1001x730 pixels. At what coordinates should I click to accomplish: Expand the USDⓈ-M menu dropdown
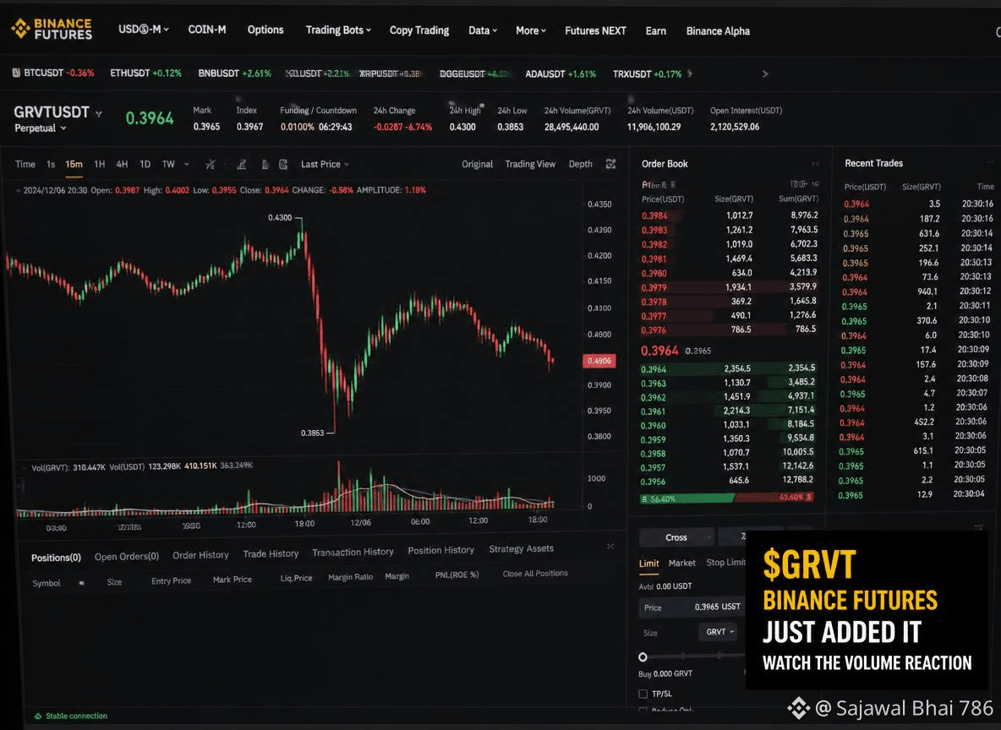point(143,30)
